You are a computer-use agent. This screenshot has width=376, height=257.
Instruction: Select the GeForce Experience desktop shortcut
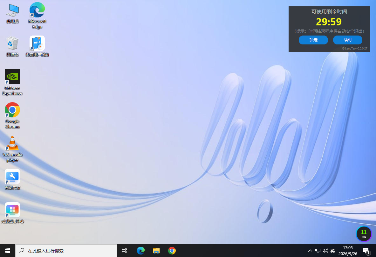pos(12,82)
